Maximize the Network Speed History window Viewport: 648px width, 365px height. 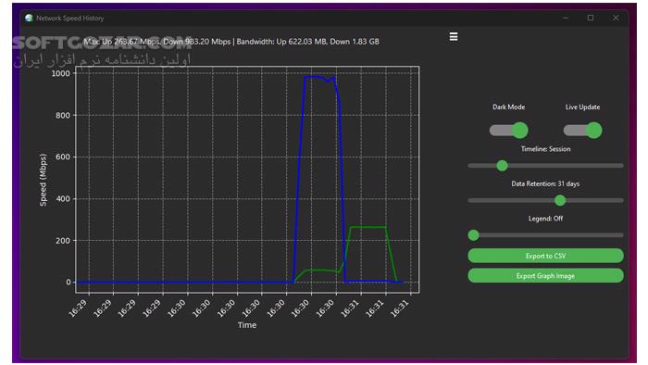click(591, 18)
